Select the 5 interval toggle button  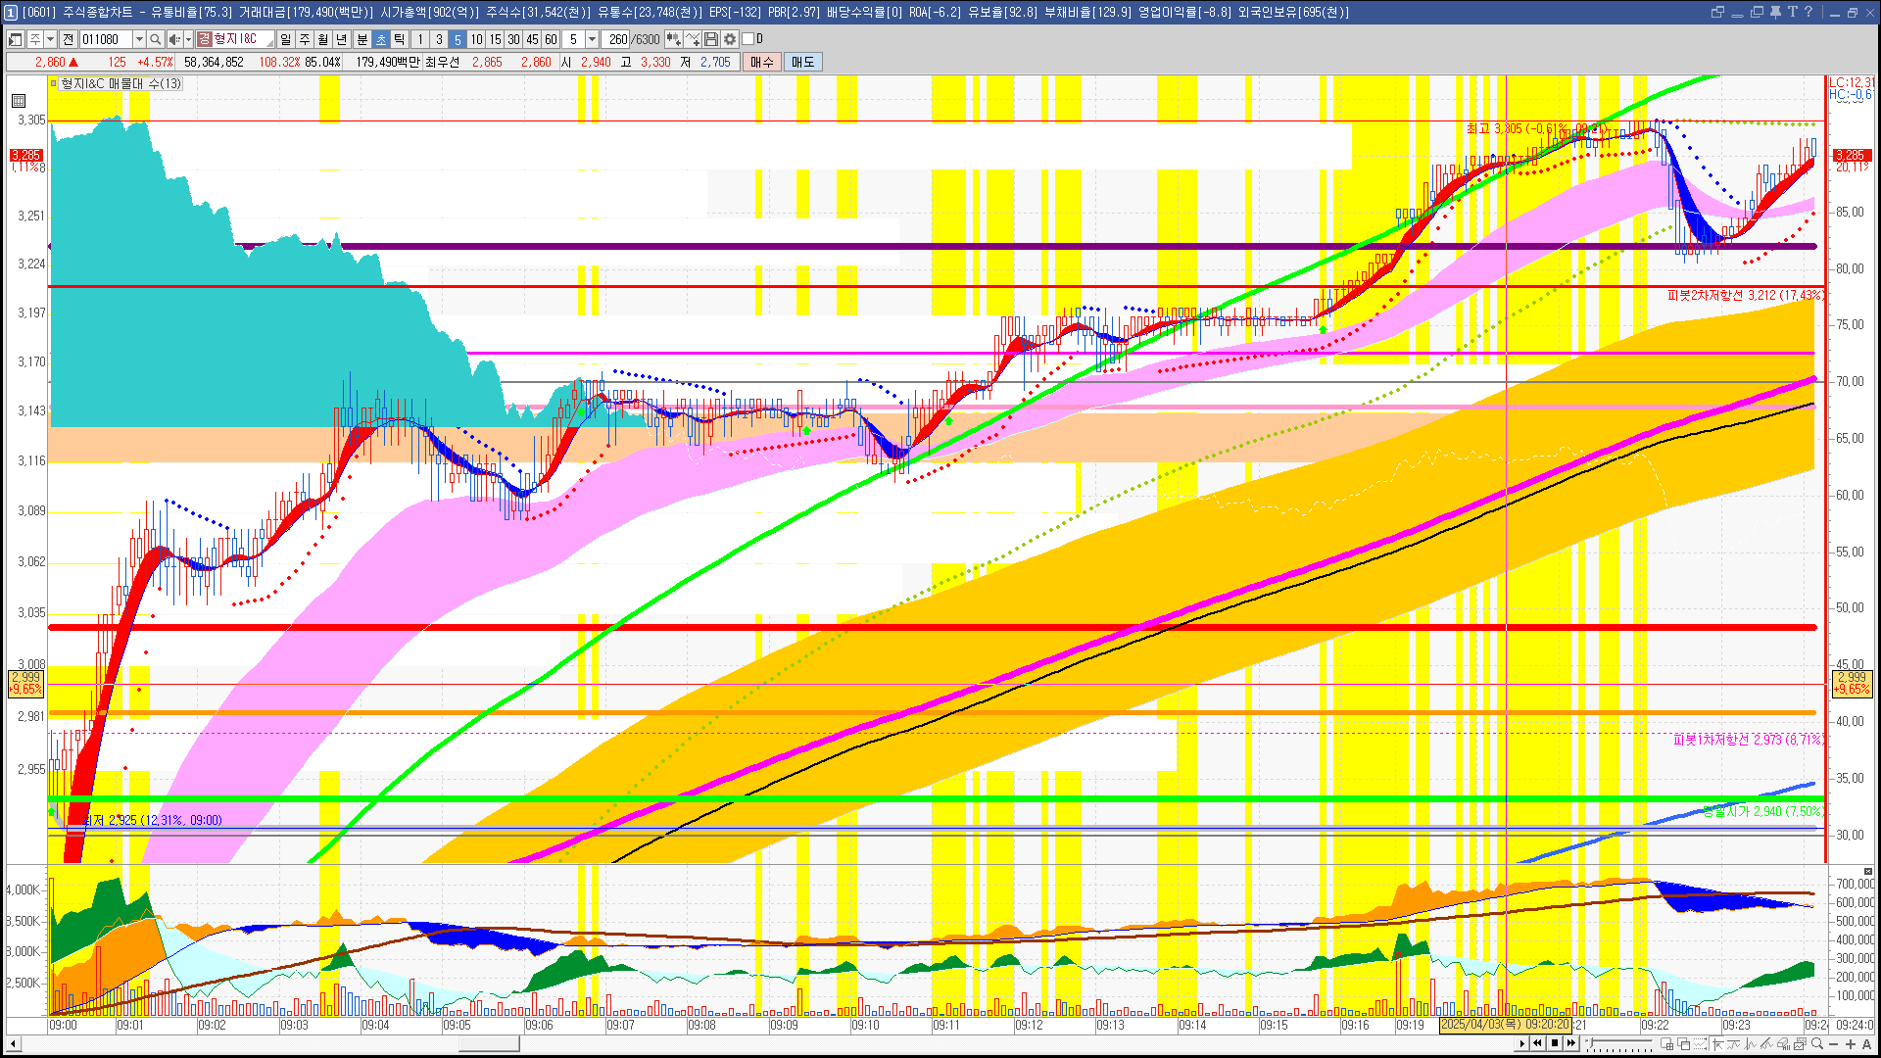point(458,39)
